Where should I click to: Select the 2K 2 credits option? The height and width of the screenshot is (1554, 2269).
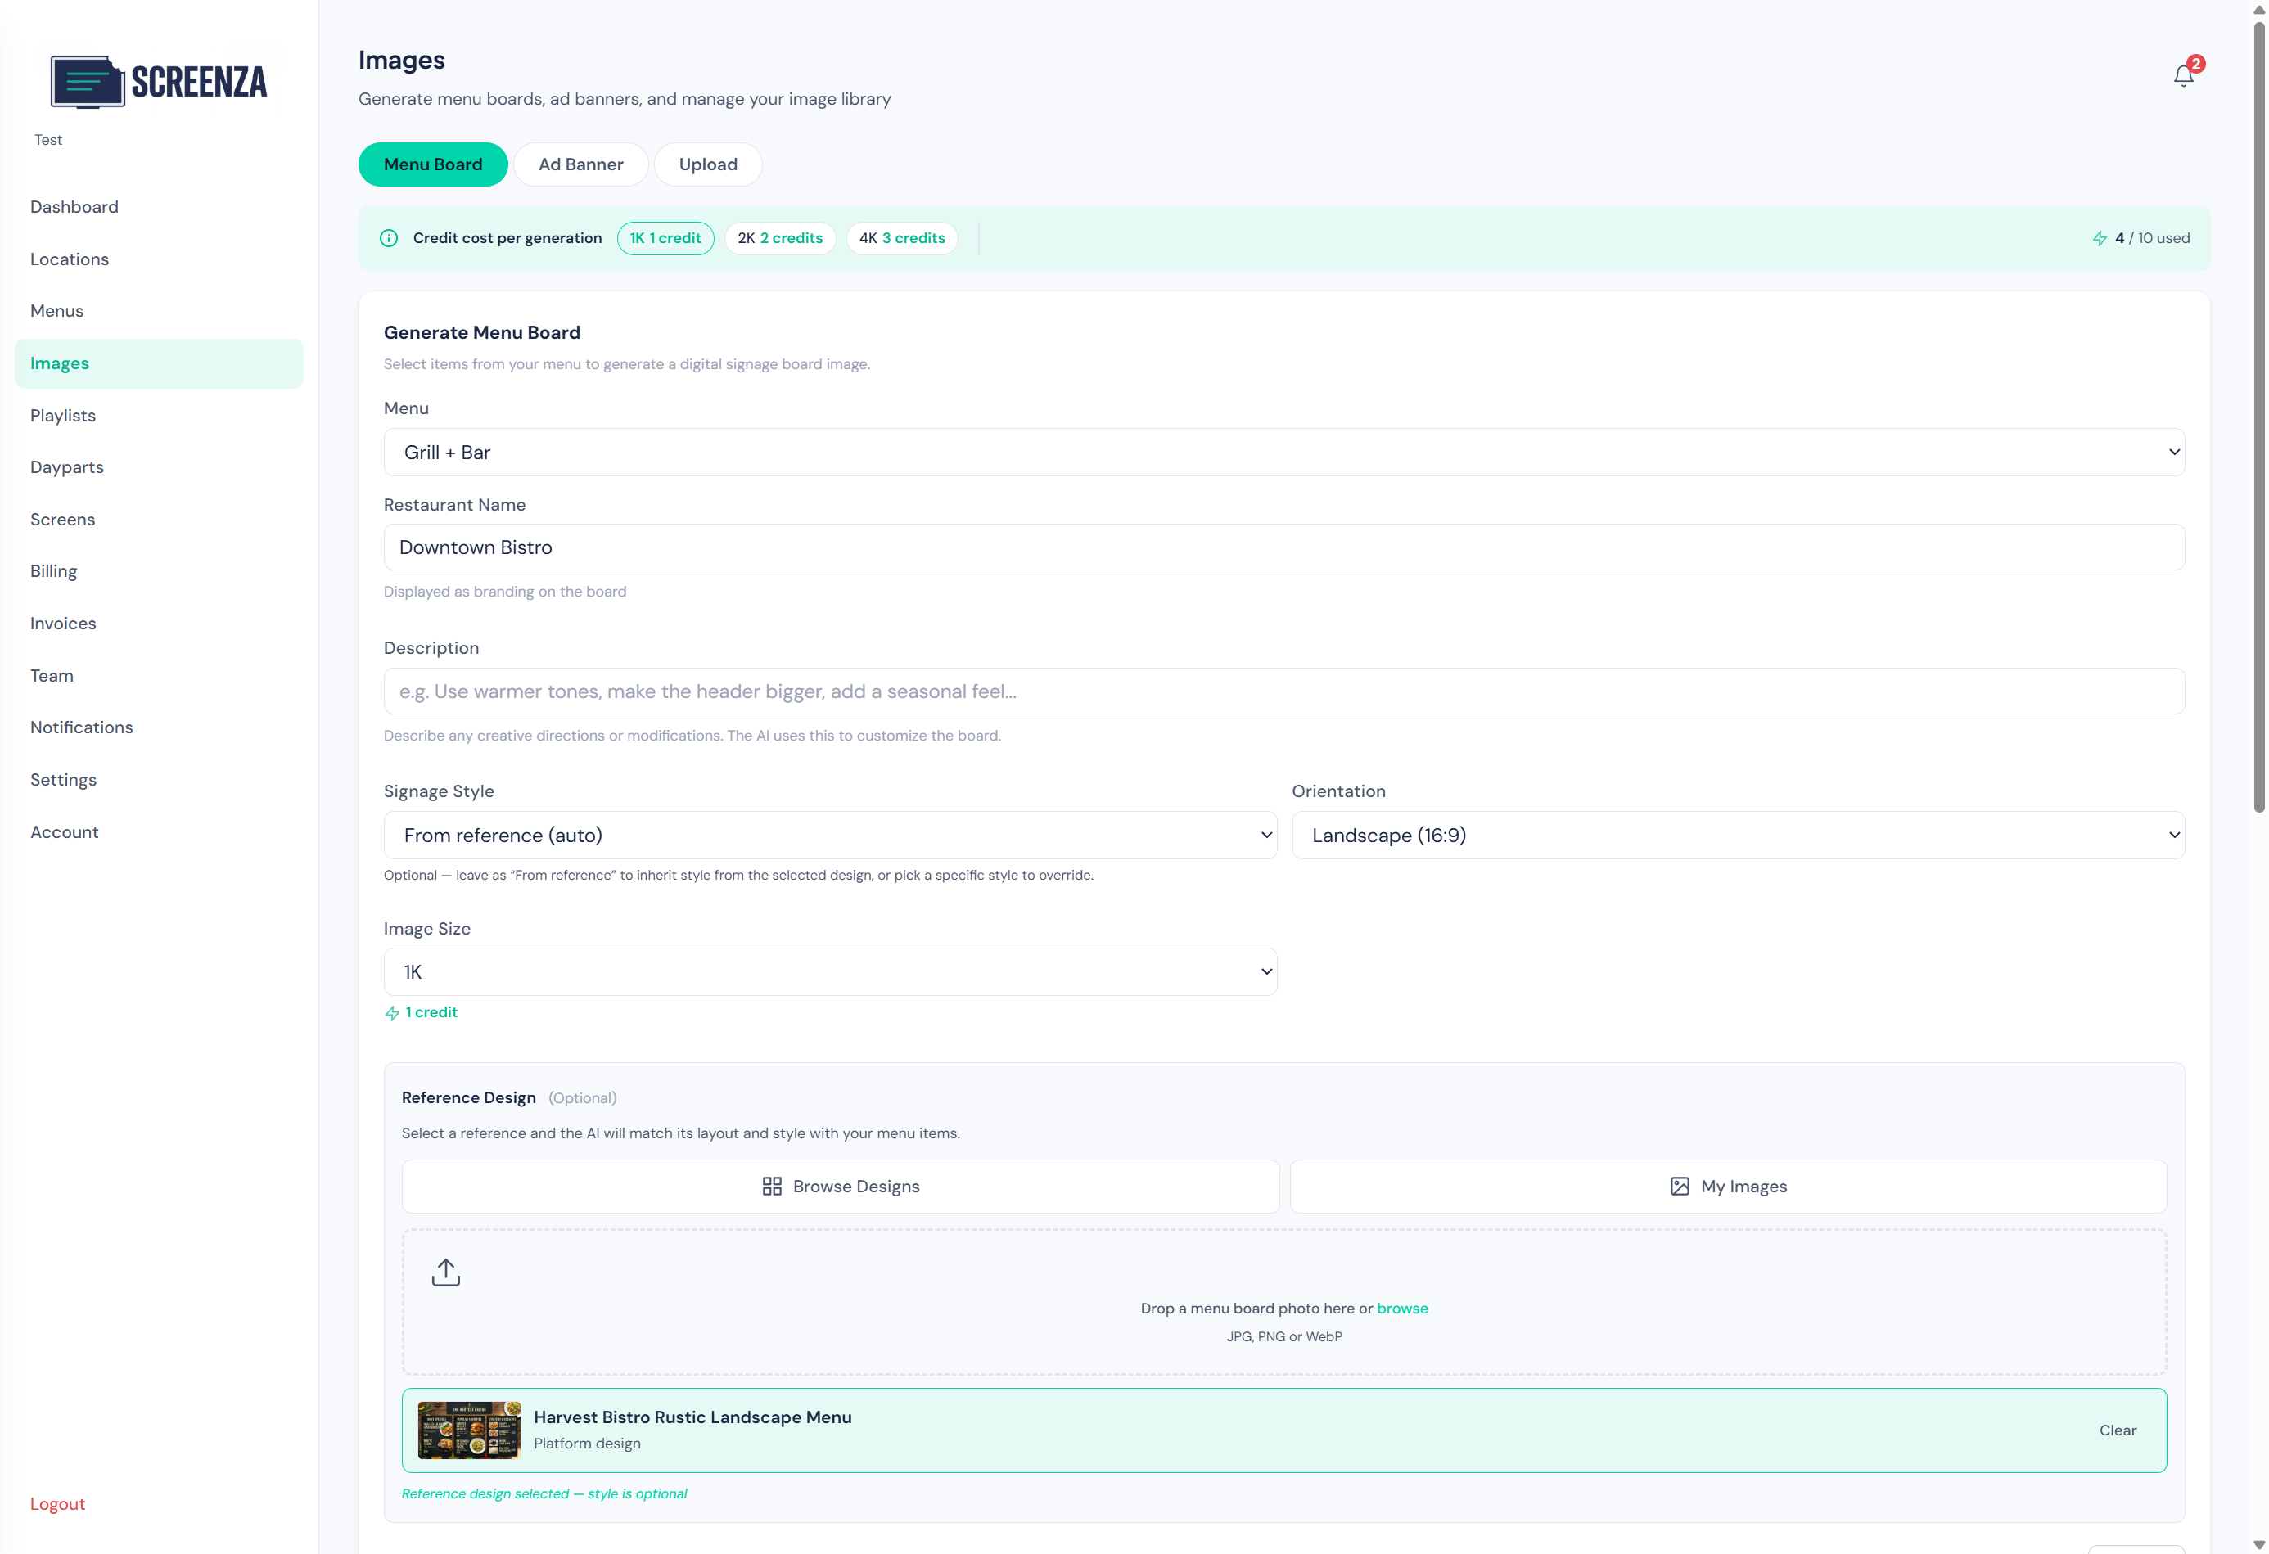(x=779, y=237)
